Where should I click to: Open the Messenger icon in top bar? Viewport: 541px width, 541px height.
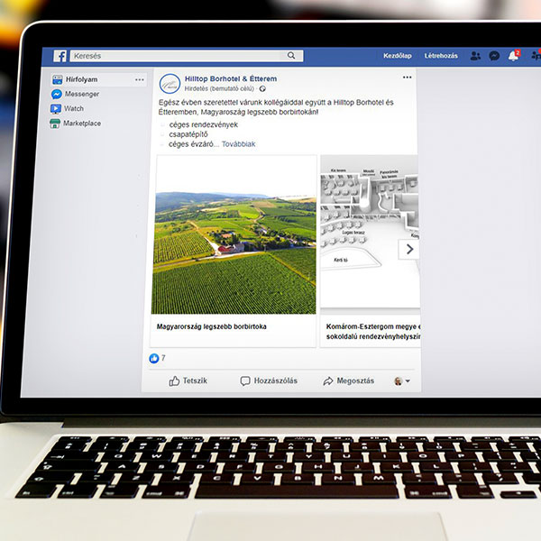point(494,56)
